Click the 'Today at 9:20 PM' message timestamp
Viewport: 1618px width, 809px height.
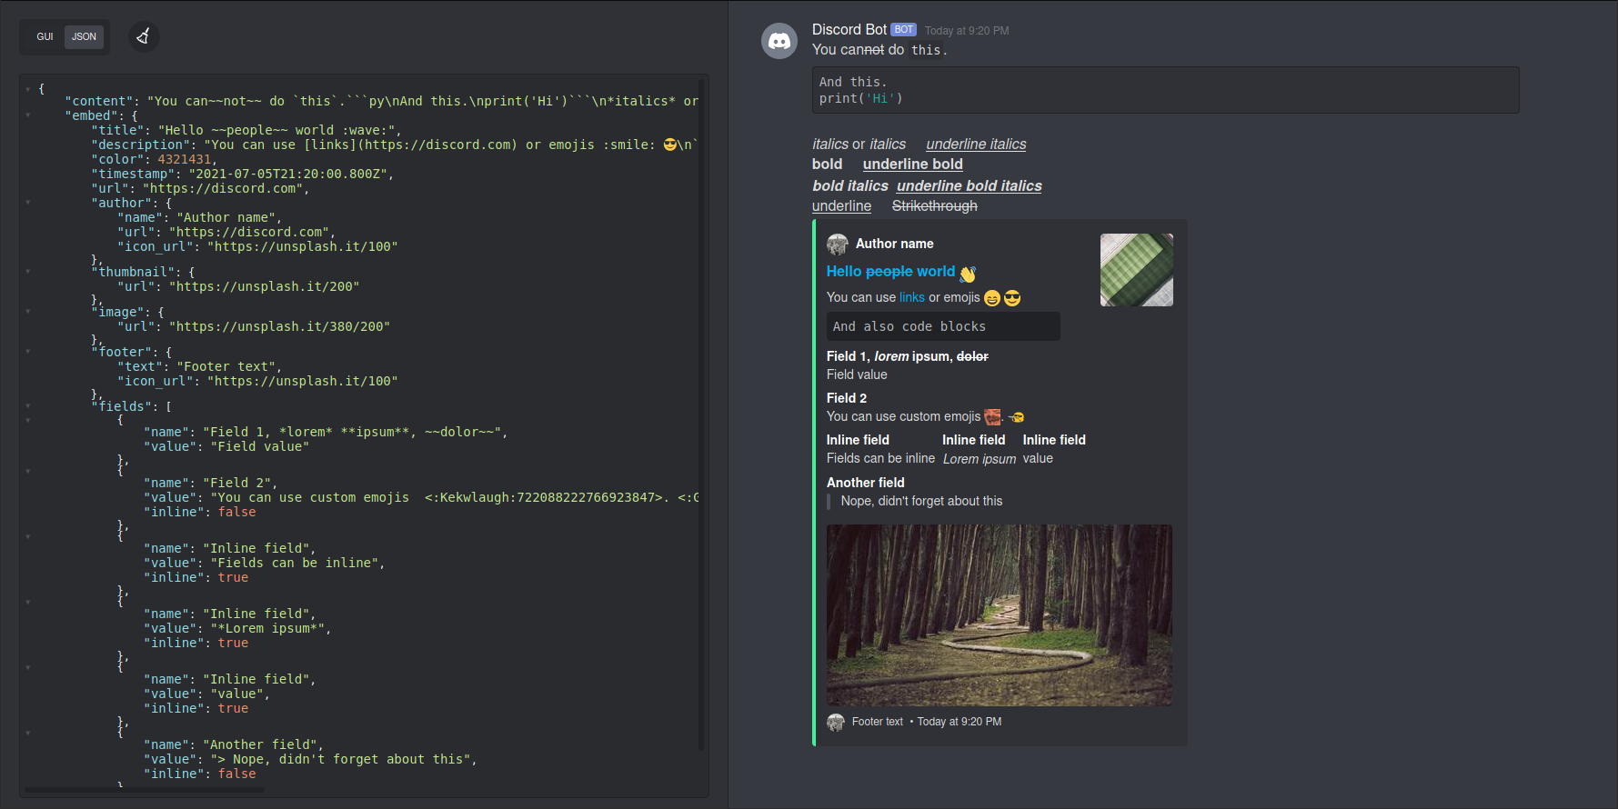[x=967, y=31]
